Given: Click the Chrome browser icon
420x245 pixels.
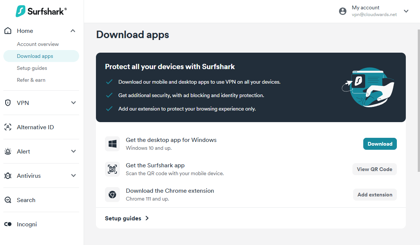Looking at the screenshot, I should click(112, 195).
